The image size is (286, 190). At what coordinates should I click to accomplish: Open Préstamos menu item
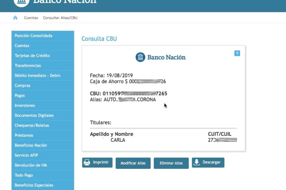point(43,136)
